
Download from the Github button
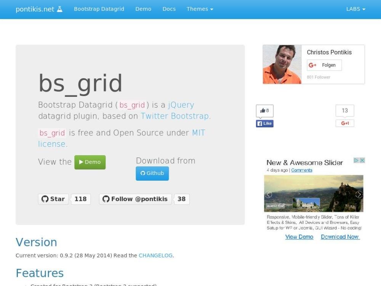click(x=152, y=173)
